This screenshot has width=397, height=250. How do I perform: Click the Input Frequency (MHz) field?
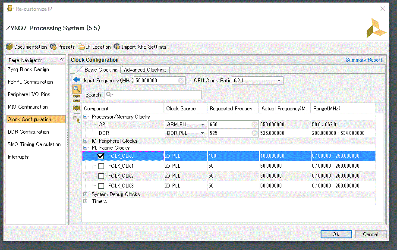pos(160,81)
